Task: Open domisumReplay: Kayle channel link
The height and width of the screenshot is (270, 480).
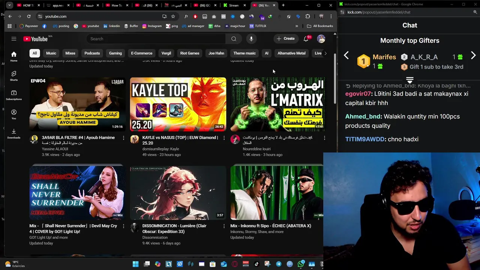Action: (161, 149)
